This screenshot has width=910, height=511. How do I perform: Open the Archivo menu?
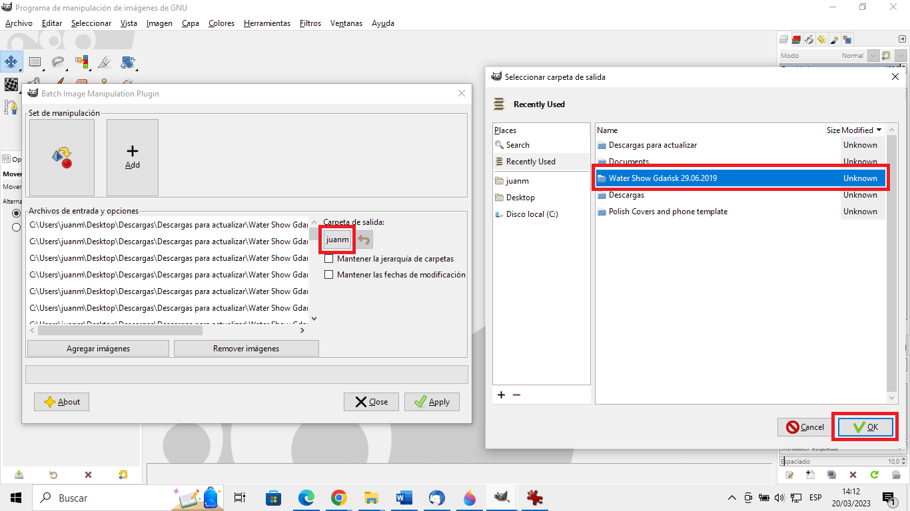tap(19, 23)
